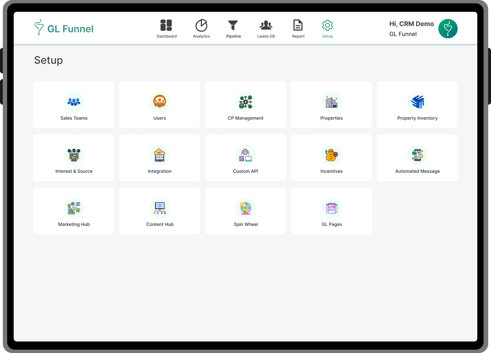Click the Custom API card label

click(245, 171)
